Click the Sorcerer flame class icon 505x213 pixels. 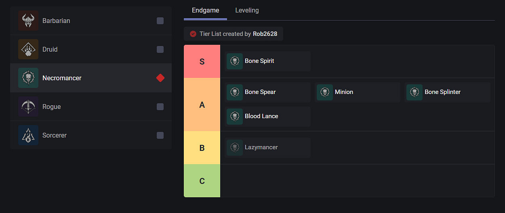pos(28,135)
